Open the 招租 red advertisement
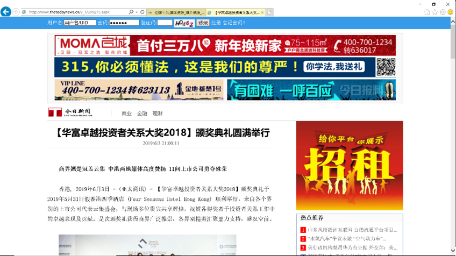The height and width of the screenshot is (256, 456). [350, 166]
